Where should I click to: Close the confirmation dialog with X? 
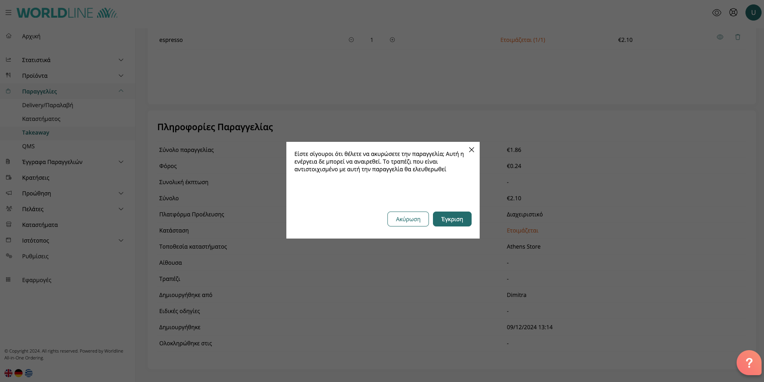pos(471,150)
